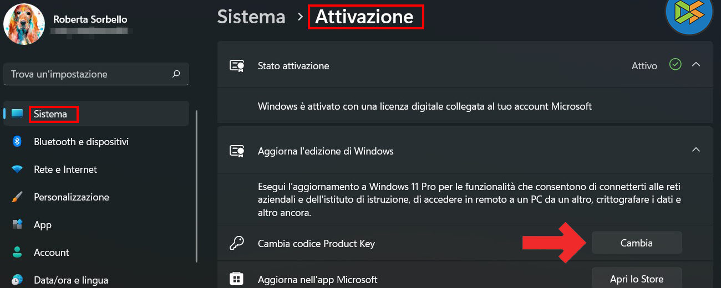Click the Apri lo Store button
This screenshot has height=288, width=721.
point(636,279)
